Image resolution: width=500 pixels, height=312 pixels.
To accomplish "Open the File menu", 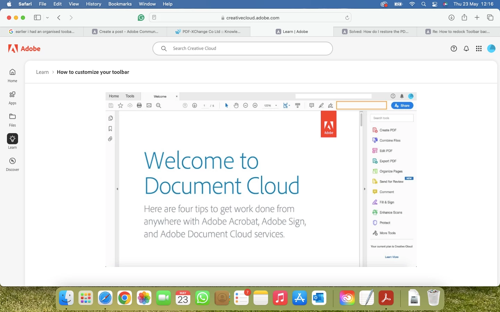I will (x=43, y=4).
